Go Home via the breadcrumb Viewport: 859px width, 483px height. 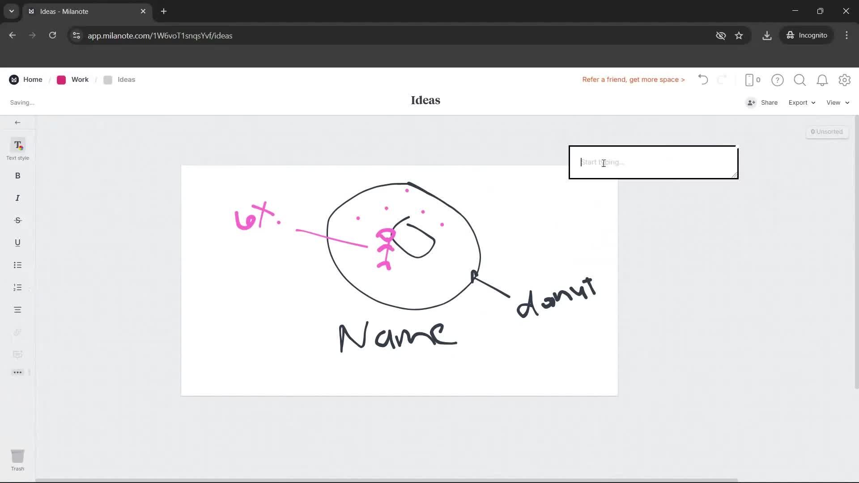pos(32,79)
